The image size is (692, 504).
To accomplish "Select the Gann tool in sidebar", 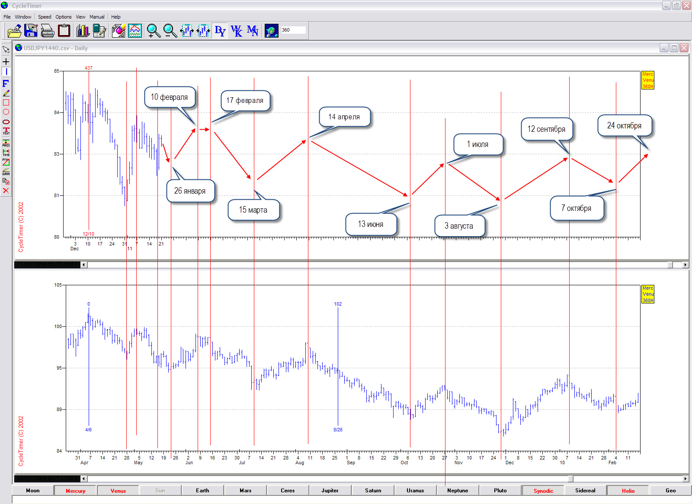I will (6, 172).
